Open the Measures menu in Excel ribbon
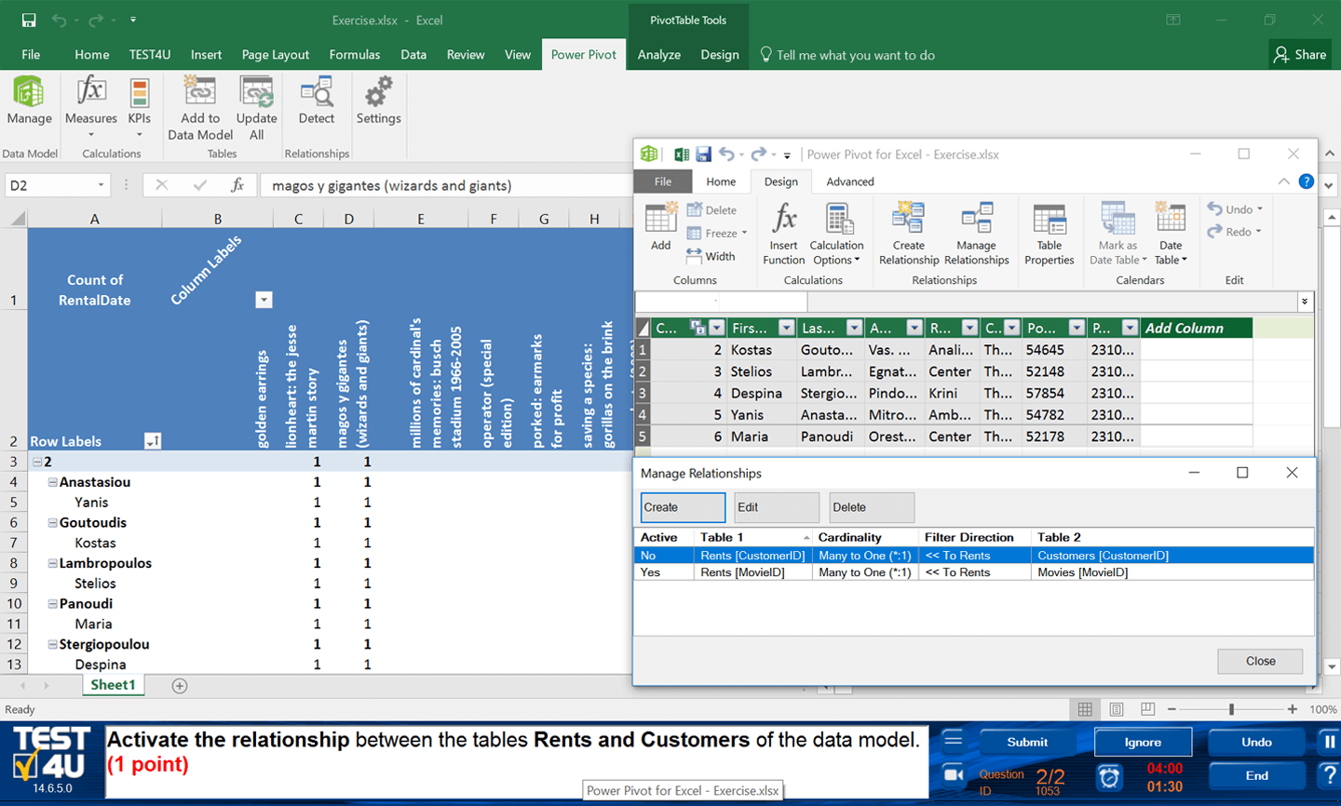 pyautogui.click(x=91, y=106)
